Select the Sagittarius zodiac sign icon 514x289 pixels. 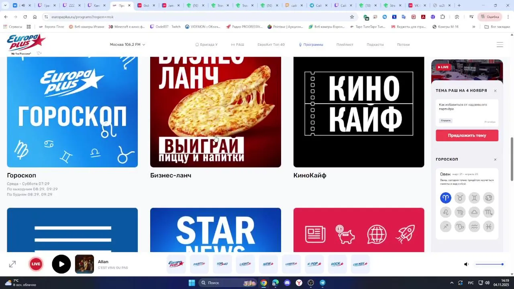pyautogui.click(x=446, y=227)
